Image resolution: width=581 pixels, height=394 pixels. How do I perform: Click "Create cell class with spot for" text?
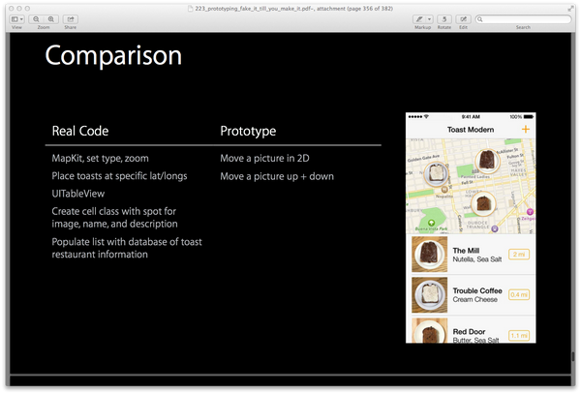pyautogui.click(x=113, y=211)
